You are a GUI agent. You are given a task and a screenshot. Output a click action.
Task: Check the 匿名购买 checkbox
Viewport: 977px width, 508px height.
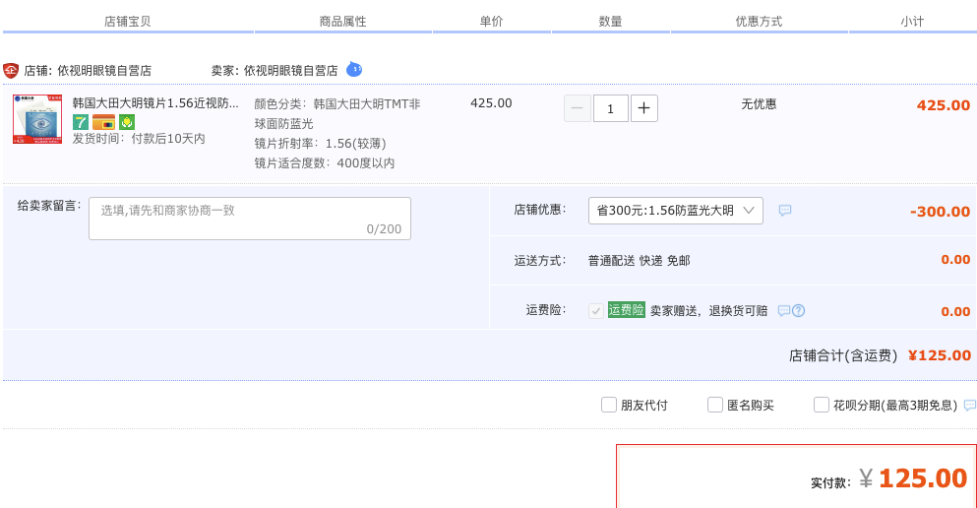[715, 406]
